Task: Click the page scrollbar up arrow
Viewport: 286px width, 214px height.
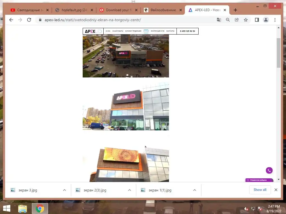Action: click(x=278, y=28)
